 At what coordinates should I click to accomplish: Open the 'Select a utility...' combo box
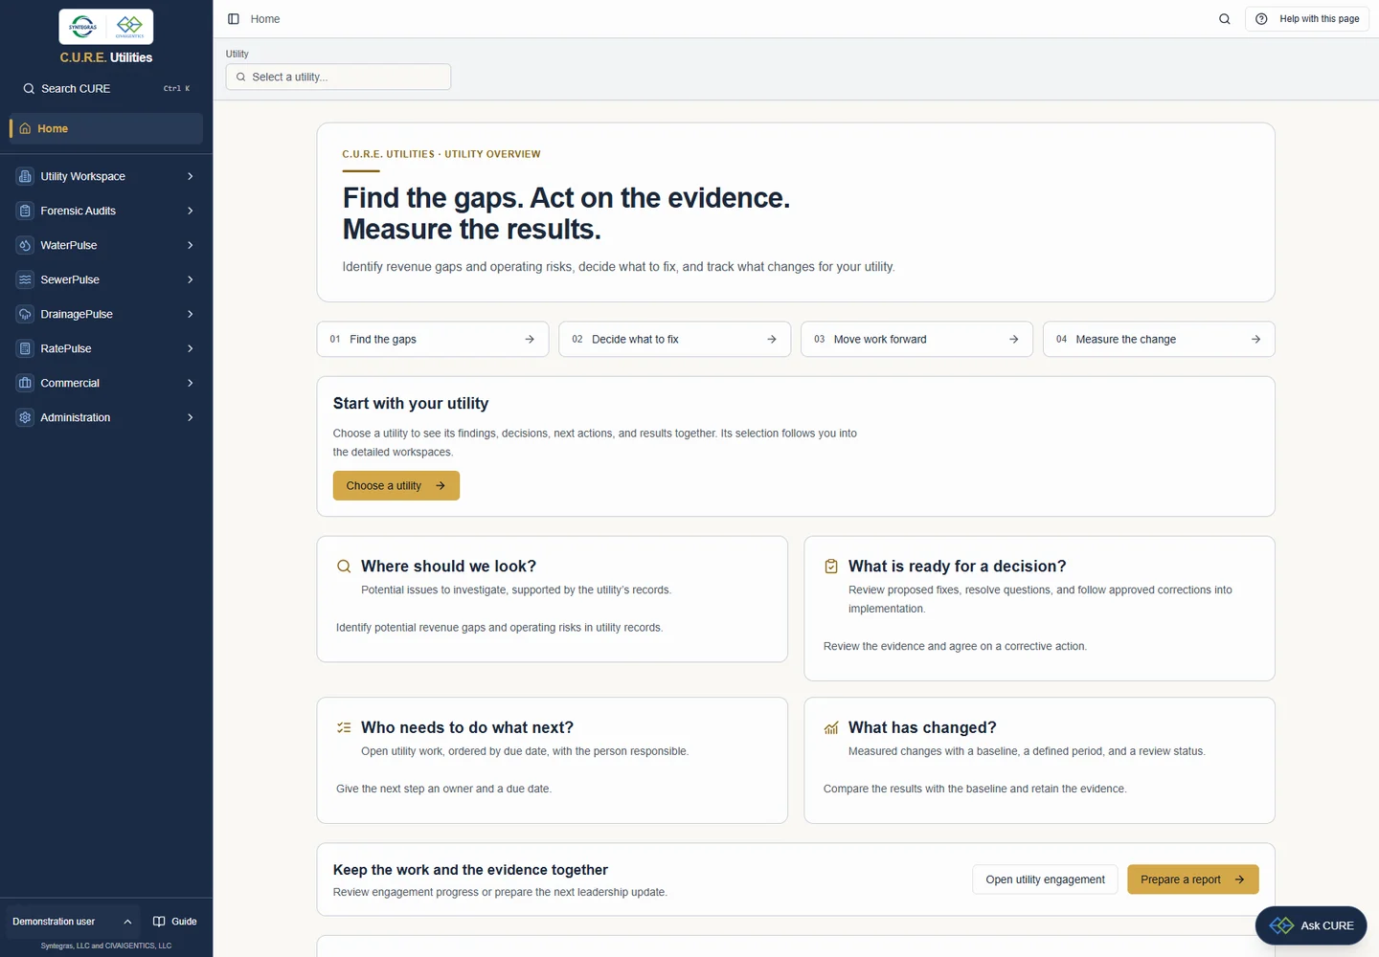(338, 77)
